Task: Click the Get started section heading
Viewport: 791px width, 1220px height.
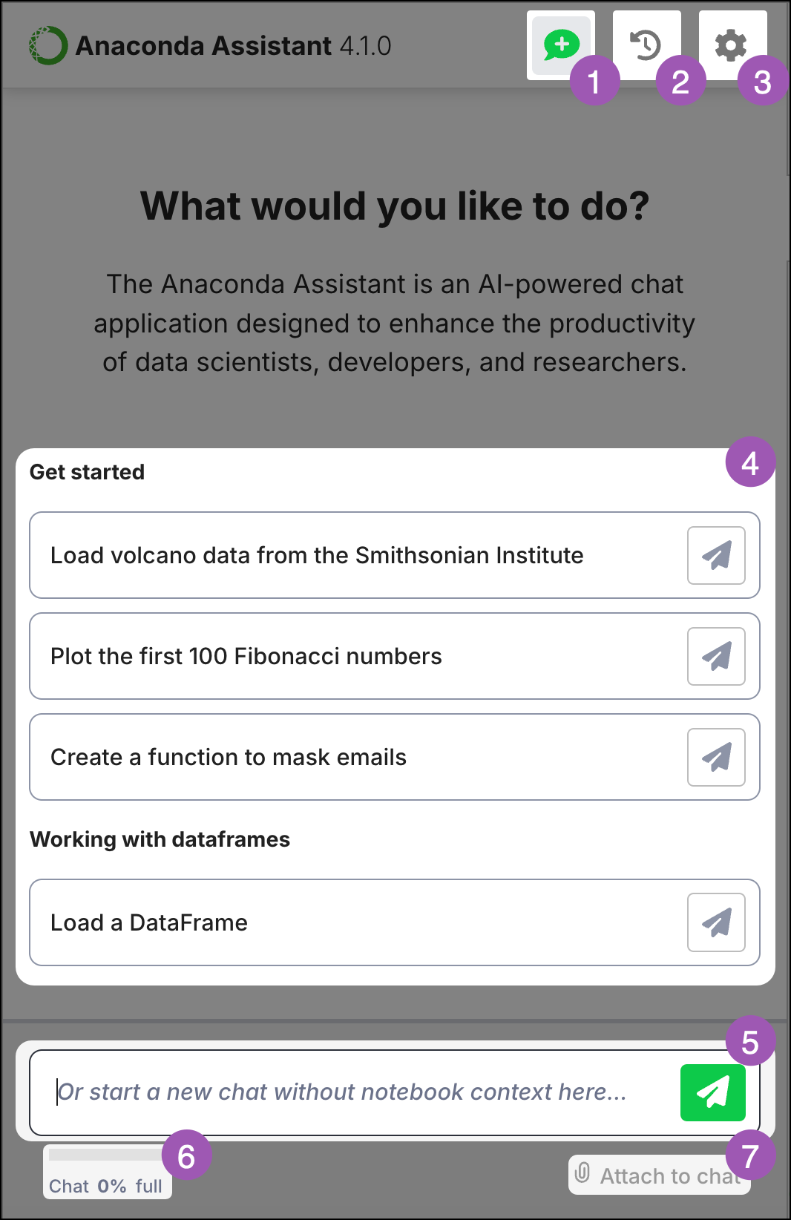Action: coord(87,472)
